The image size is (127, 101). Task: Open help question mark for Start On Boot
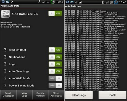click(5, 50)
